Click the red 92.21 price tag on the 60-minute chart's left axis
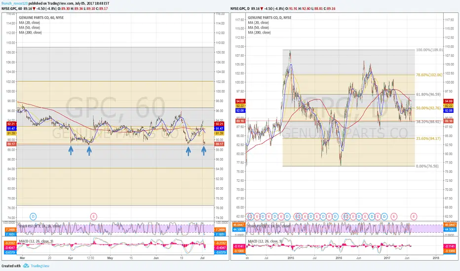The height and width of the screenshot is (271, 460). point(11,124)
